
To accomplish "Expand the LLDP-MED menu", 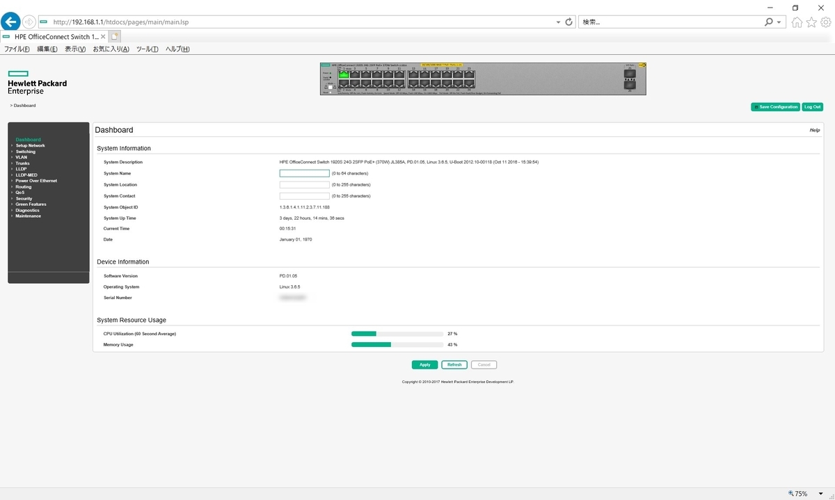I will pyautogui.click(x=26, y=175).
